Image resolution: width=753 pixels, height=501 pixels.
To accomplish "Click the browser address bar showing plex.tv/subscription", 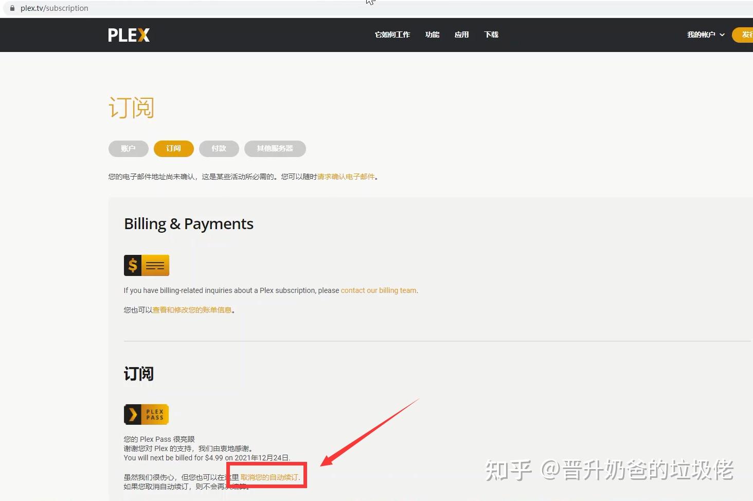I will [x=54, y=8].
